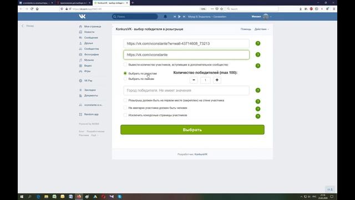Enable output of additional community member count
This screenshot has height=200, width=355.
click(125, 64)
